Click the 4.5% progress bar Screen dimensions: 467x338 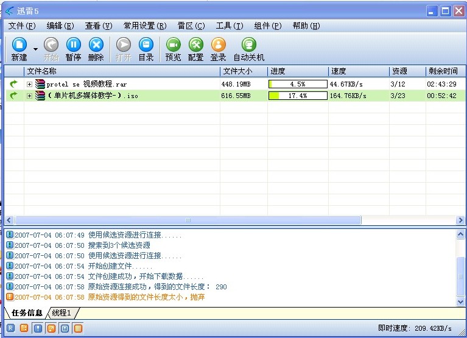click(x=298, y=84)
